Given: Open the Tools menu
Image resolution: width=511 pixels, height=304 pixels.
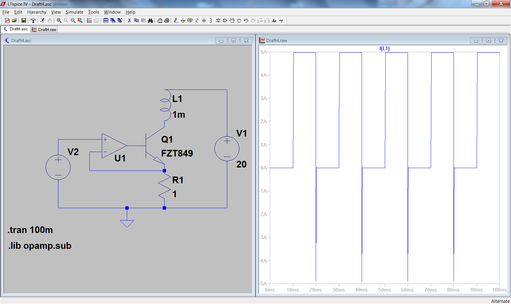Looking at the screenshot, I should 94,12.
